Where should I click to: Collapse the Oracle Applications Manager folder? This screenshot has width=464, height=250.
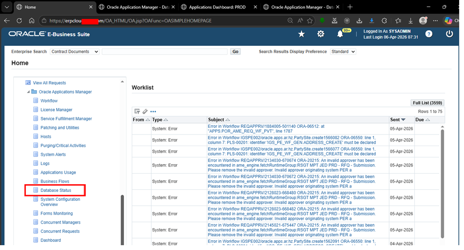click(28, 92)
